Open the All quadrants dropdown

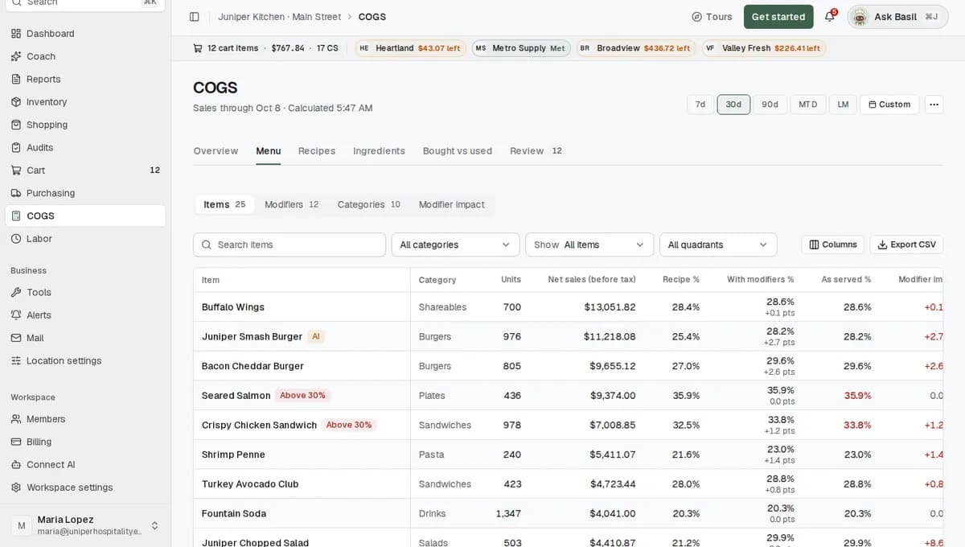pyautogui.click(x=718, y=245)
